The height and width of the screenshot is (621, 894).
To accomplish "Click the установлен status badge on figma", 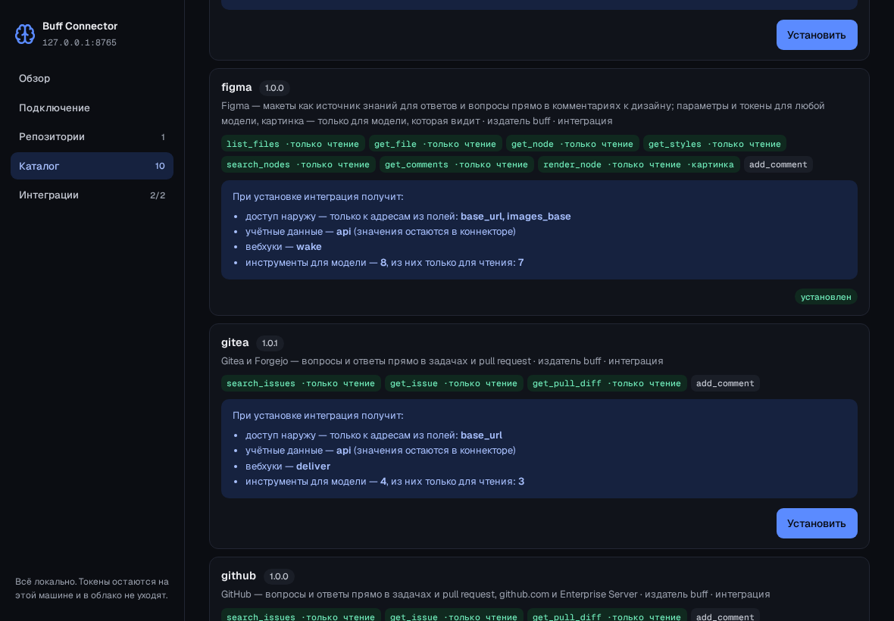I will click(826, 297).
